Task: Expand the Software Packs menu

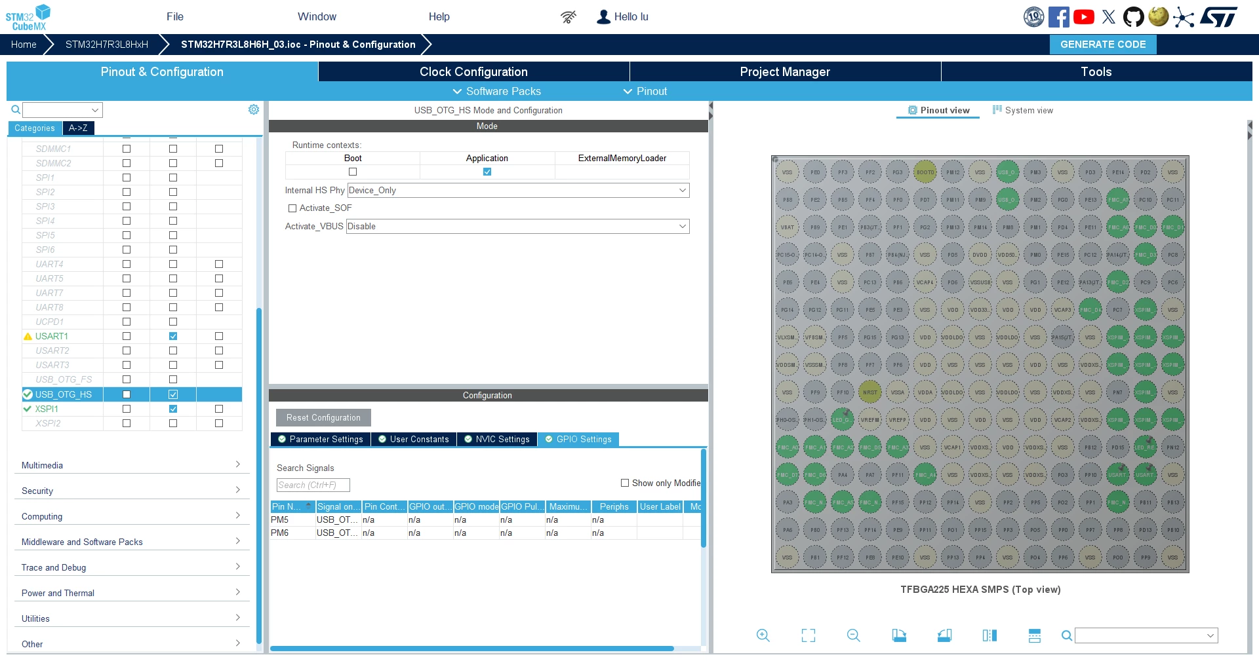Action: coord(497,91)
